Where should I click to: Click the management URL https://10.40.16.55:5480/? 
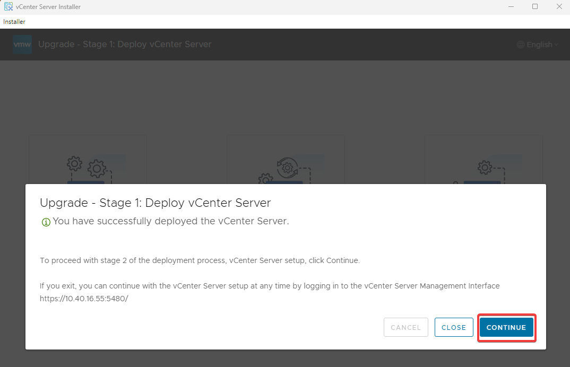pos(84,299)
